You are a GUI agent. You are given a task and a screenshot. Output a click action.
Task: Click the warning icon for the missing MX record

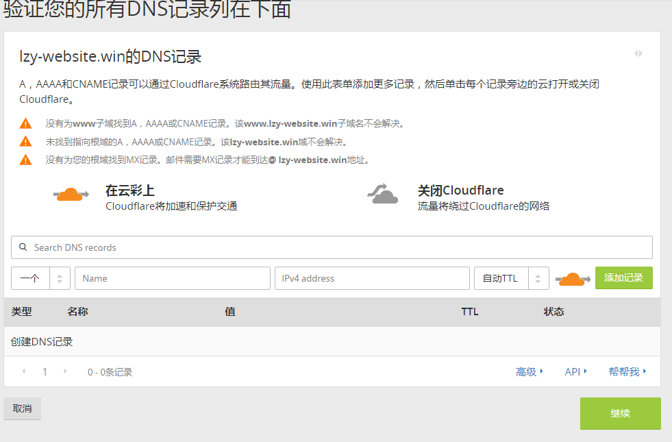point(25,160)
